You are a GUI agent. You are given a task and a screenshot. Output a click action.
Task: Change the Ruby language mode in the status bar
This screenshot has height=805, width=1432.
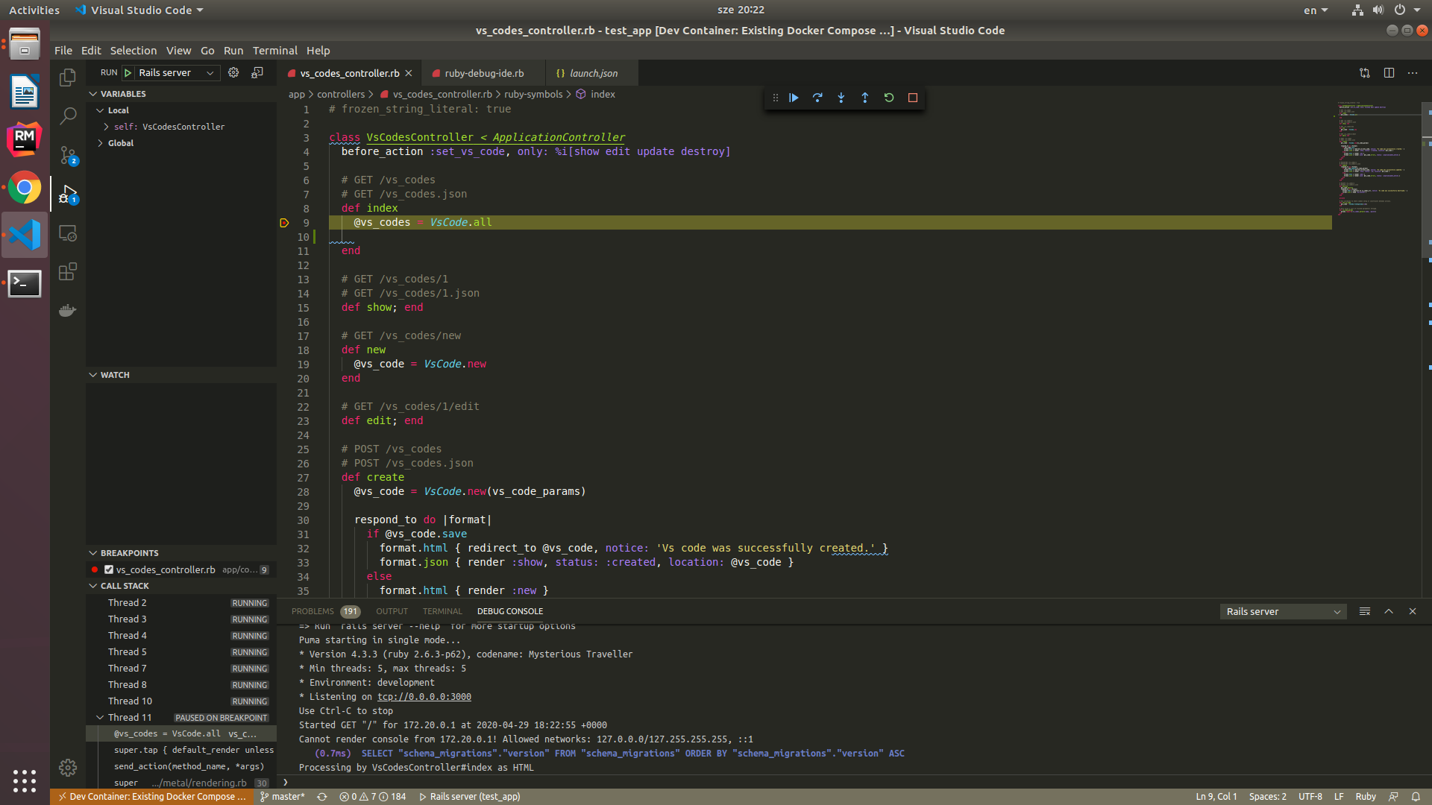1366,797
